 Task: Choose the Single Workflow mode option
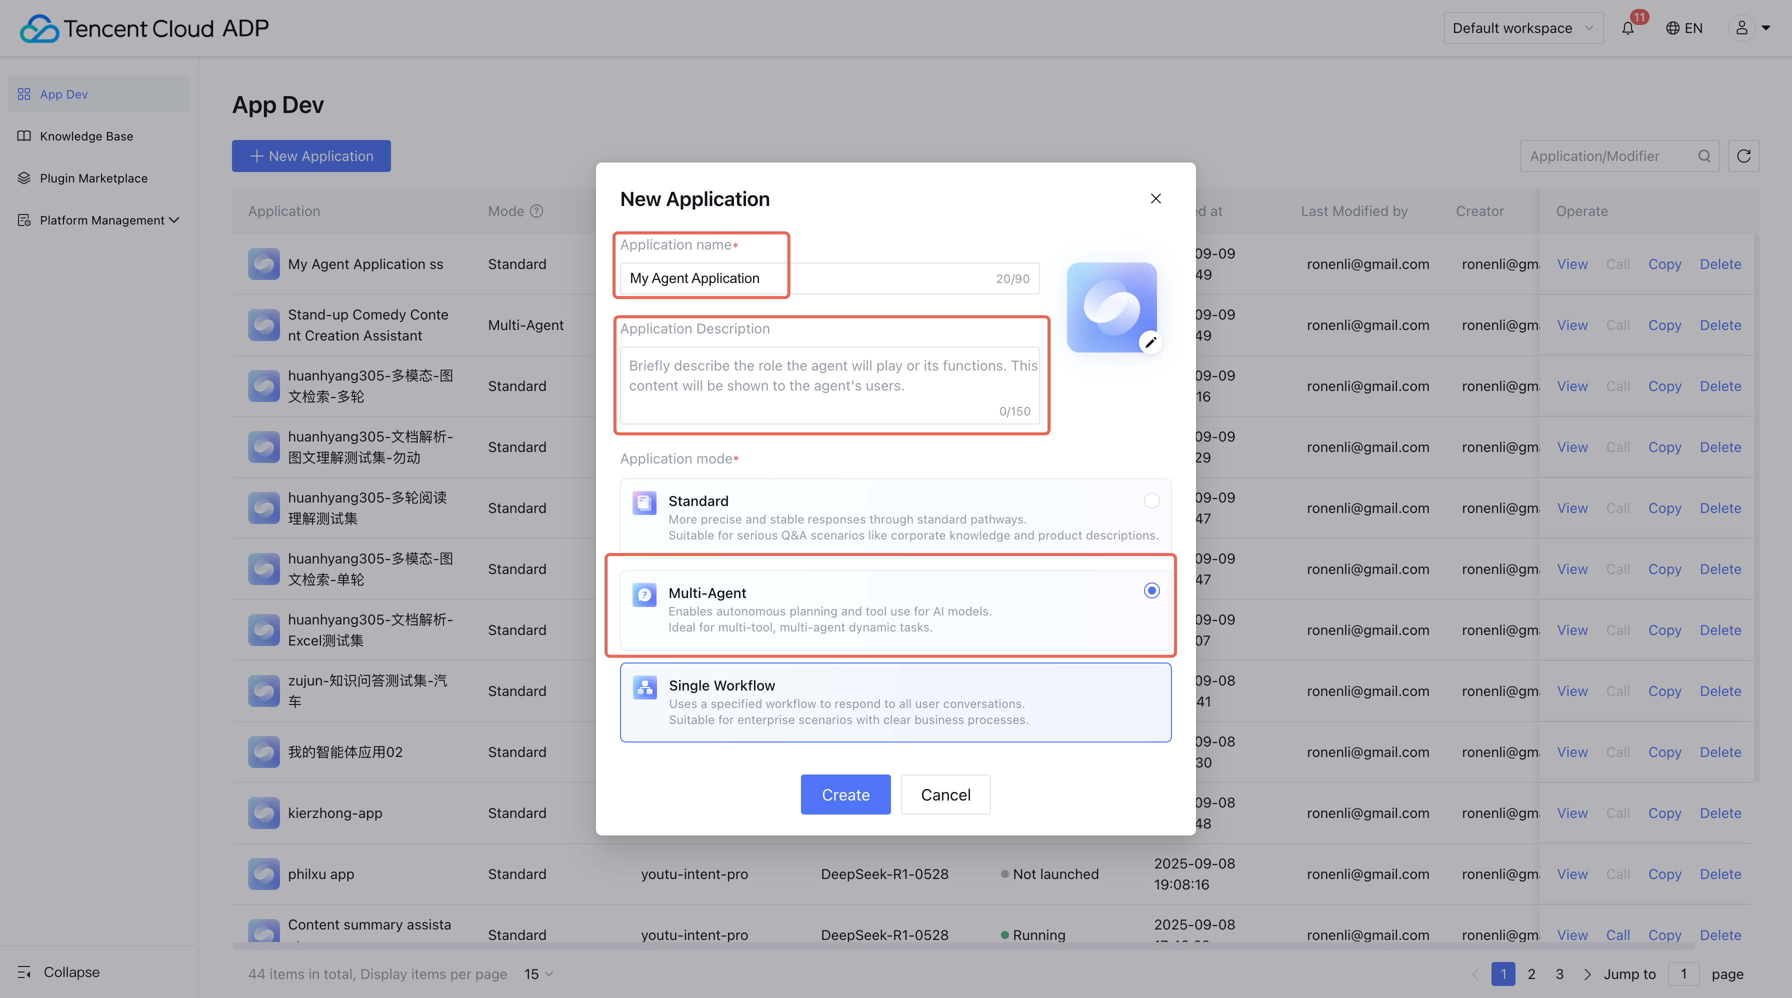tap(895, 701)
